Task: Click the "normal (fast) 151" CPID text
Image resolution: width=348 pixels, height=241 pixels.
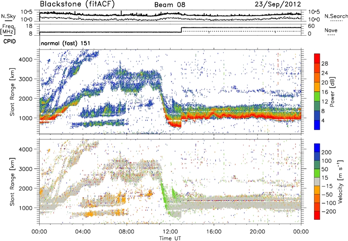Action: click(x=66, y=43)
